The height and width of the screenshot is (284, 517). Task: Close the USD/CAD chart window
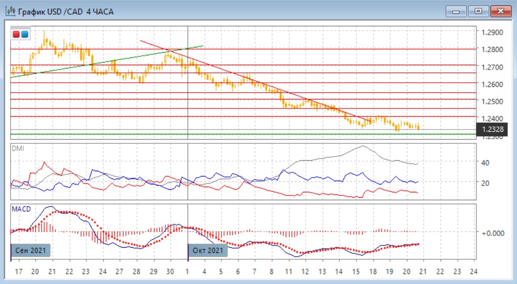point(501,11)
